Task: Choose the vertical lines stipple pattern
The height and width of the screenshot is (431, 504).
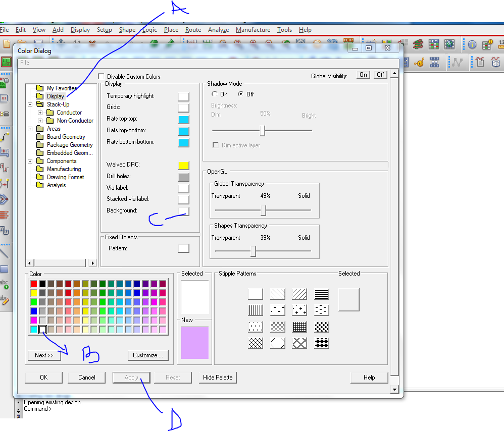Action: coord(256,310)
